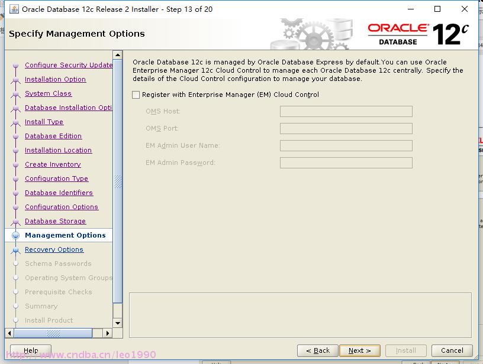
Task: Click the Back button
Action: (x=318, y=350)
